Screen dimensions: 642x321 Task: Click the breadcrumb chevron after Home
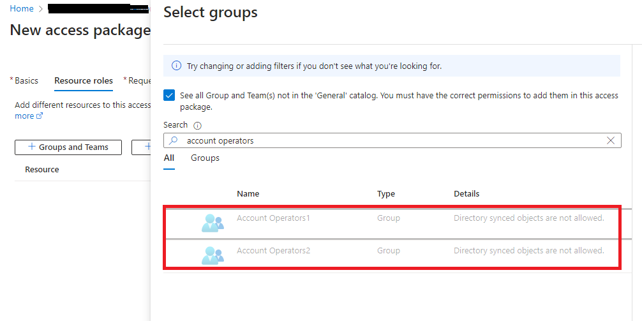point(41,9)
